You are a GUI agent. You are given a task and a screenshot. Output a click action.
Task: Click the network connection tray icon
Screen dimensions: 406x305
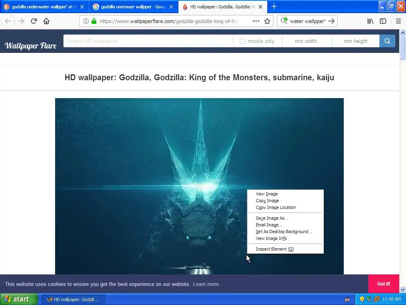click(x=369, y=299)
